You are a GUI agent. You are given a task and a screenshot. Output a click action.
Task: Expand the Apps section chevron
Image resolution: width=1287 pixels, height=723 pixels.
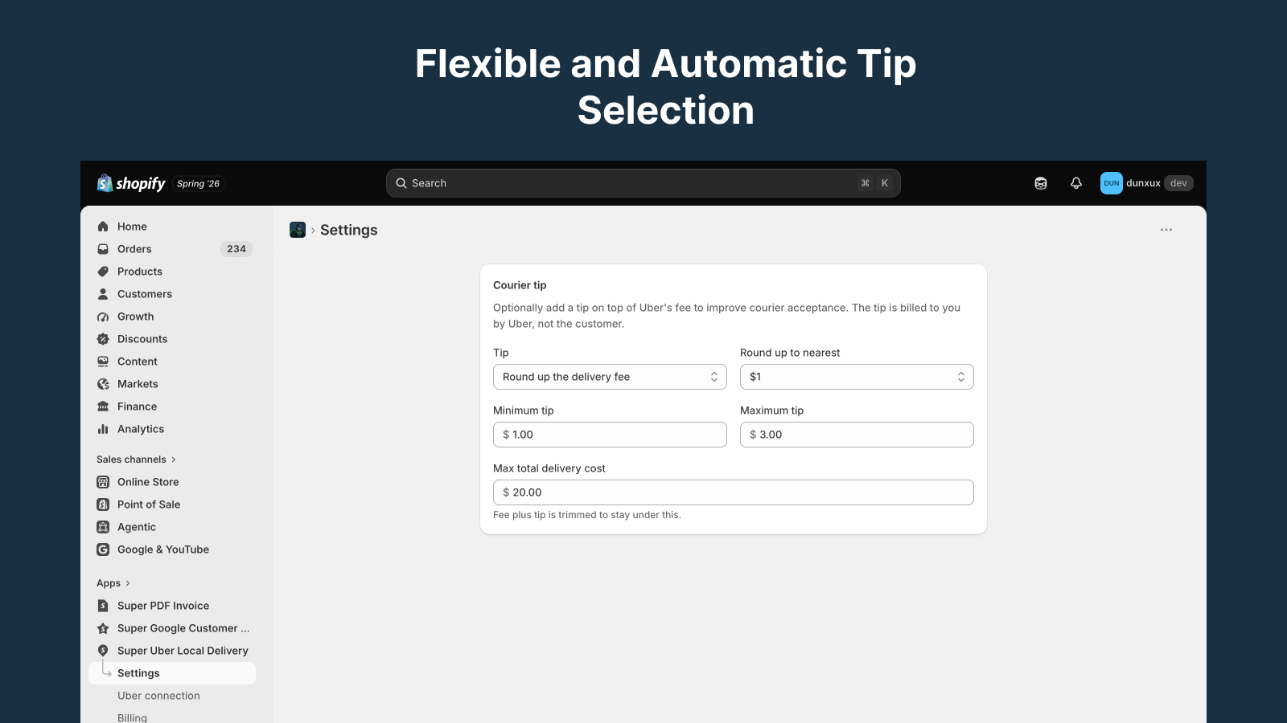click(x=127, y=583)
